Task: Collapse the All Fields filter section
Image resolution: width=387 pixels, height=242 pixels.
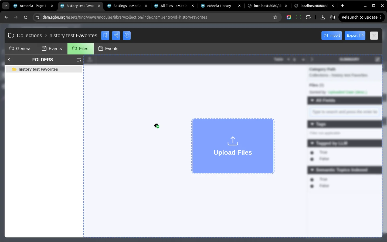Action: (x=312, y=101)
